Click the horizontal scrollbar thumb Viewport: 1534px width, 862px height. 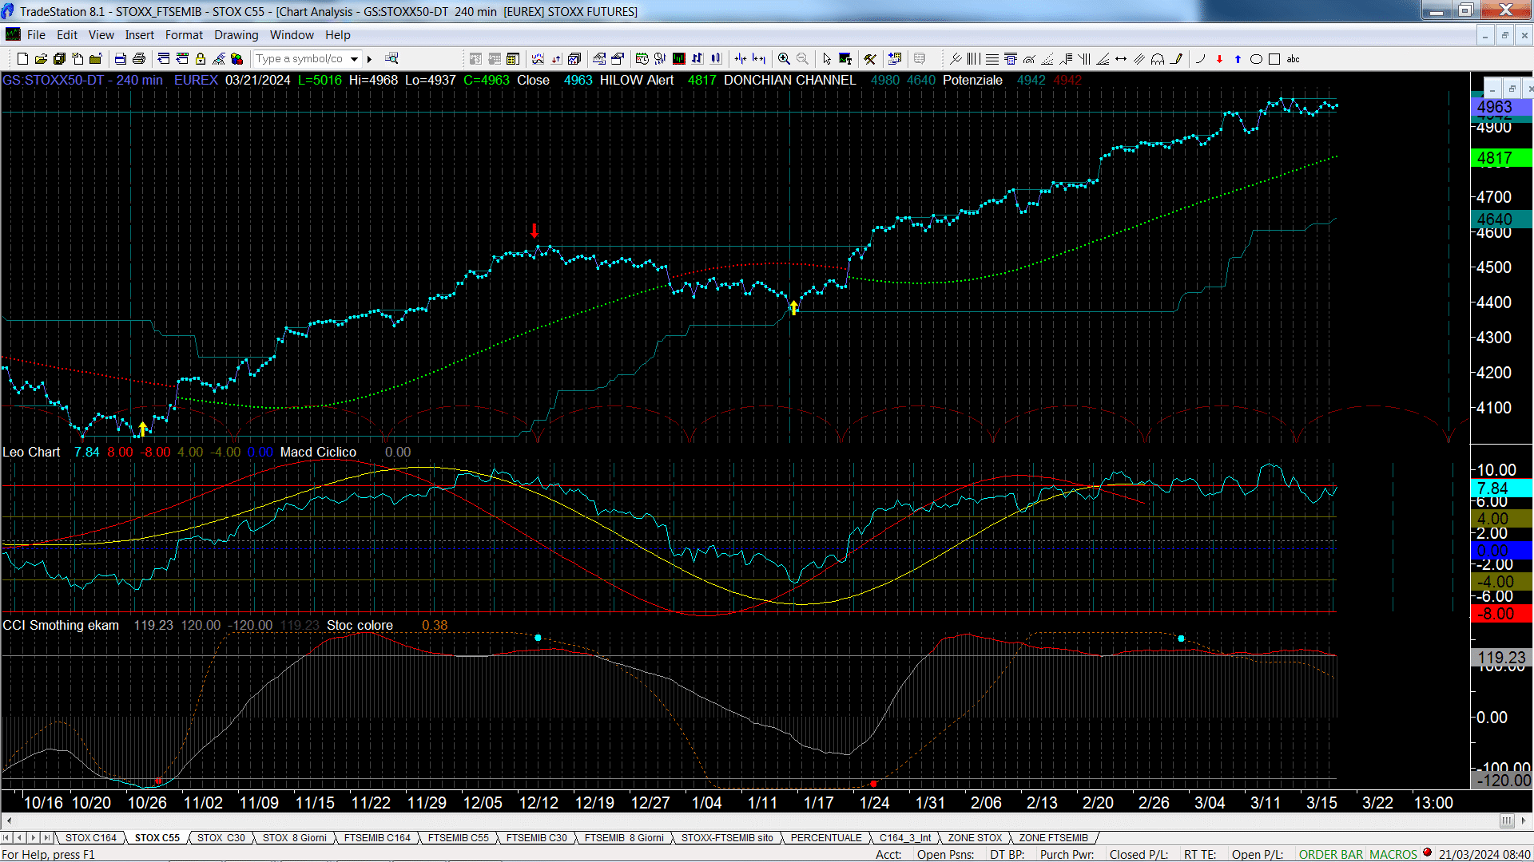click(1507, 820)
